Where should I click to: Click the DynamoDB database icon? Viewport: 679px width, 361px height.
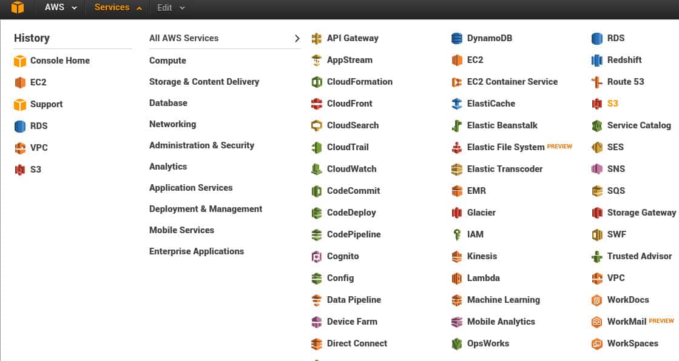tap(457, 38)
